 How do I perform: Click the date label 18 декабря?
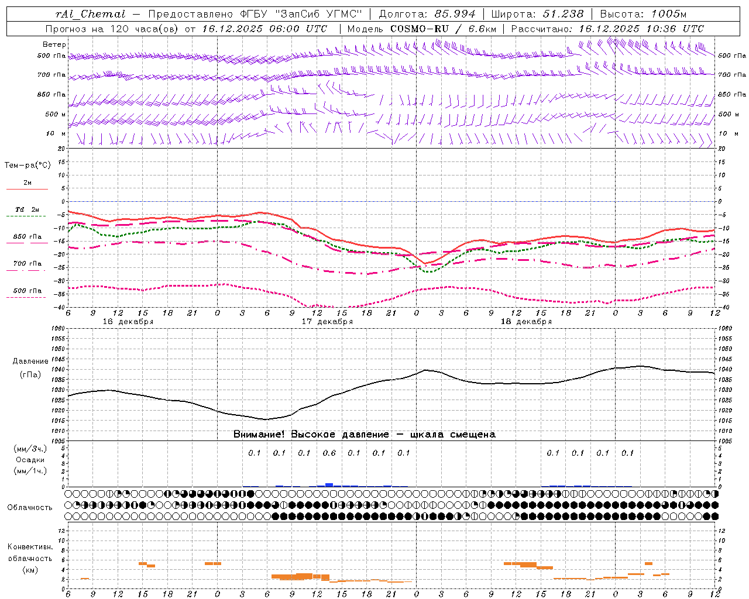point(526,322)
